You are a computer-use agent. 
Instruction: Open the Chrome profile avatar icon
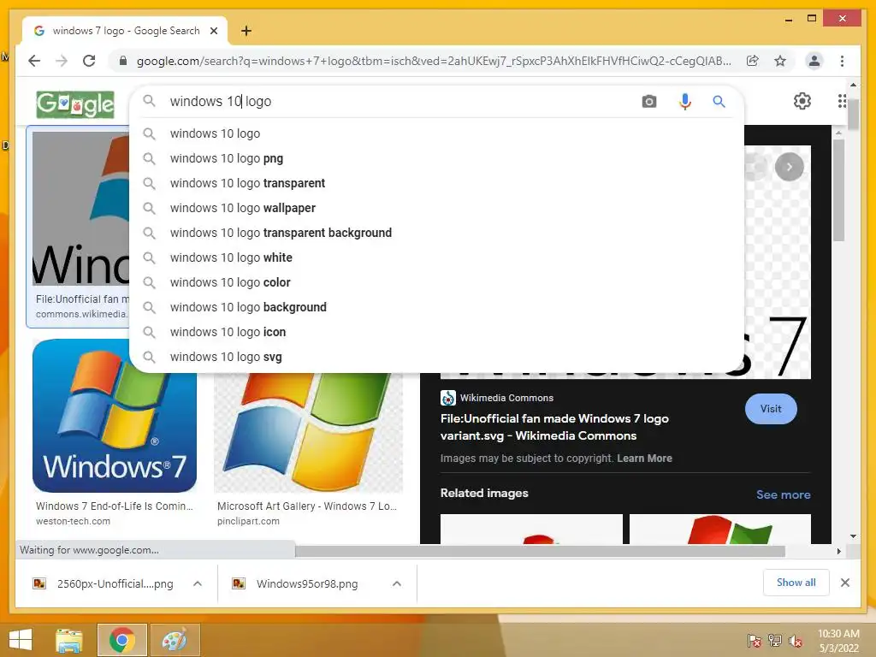[x=814, y=61]
